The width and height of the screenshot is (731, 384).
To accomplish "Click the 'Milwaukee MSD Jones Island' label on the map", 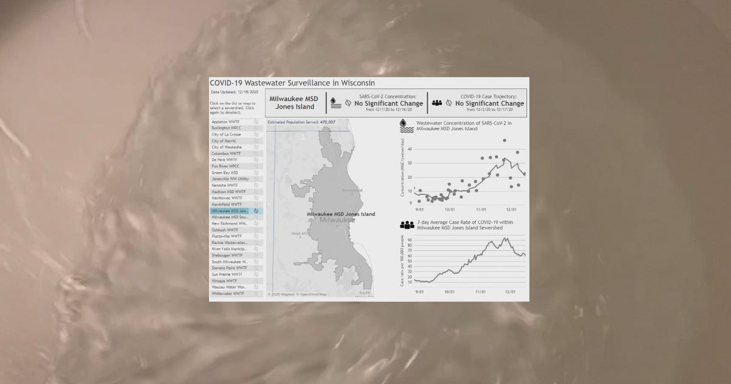I will 341,214.
